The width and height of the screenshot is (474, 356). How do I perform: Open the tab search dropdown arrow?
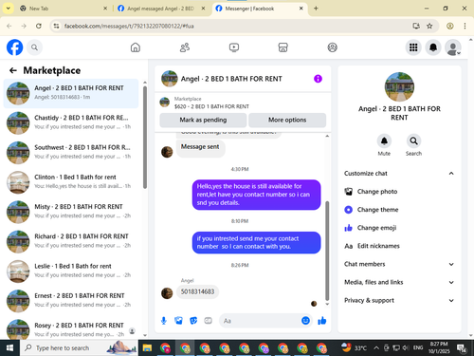pos(9,9)
